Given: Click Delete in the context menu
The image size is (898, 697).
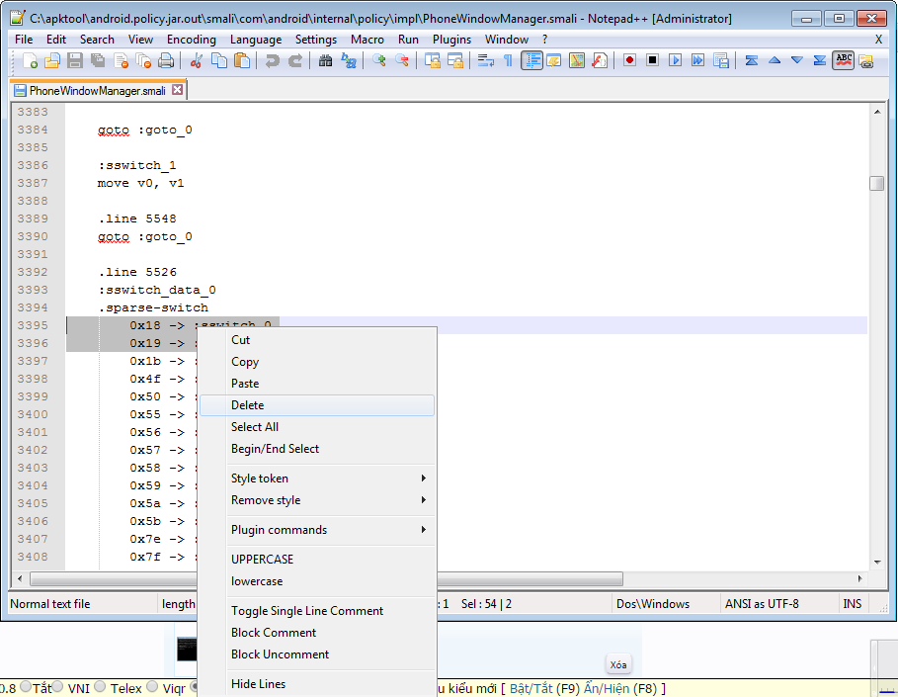Looking at the screenshot, I should click(317, 405).
